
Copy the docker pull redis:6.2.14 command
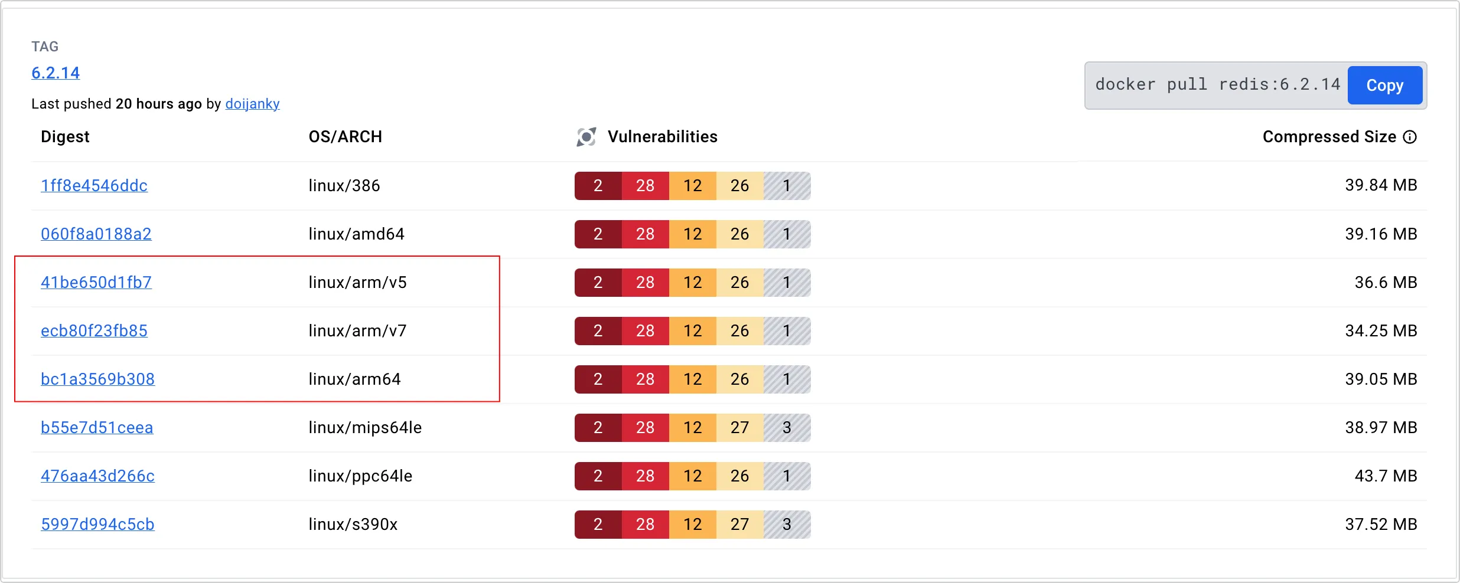click(x=1384, y=86)
